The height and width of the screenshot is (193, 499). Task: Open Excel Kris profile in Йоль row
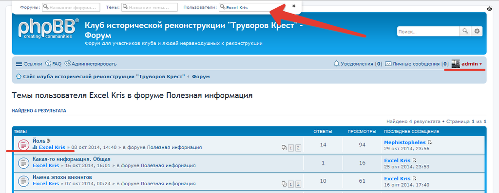pyautogui.click(x=52, y=147)
